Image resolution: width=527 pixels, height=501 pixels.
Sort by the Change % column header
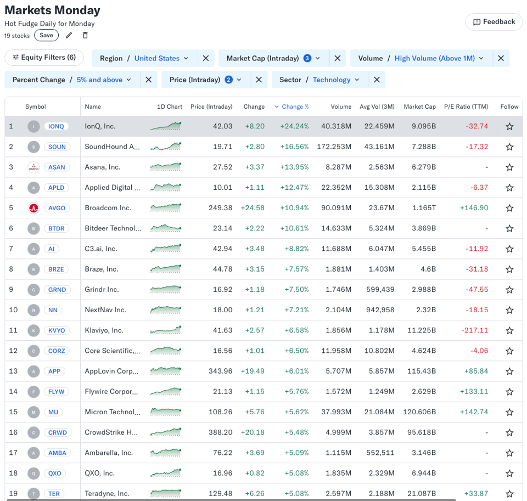tap(295, 106)
